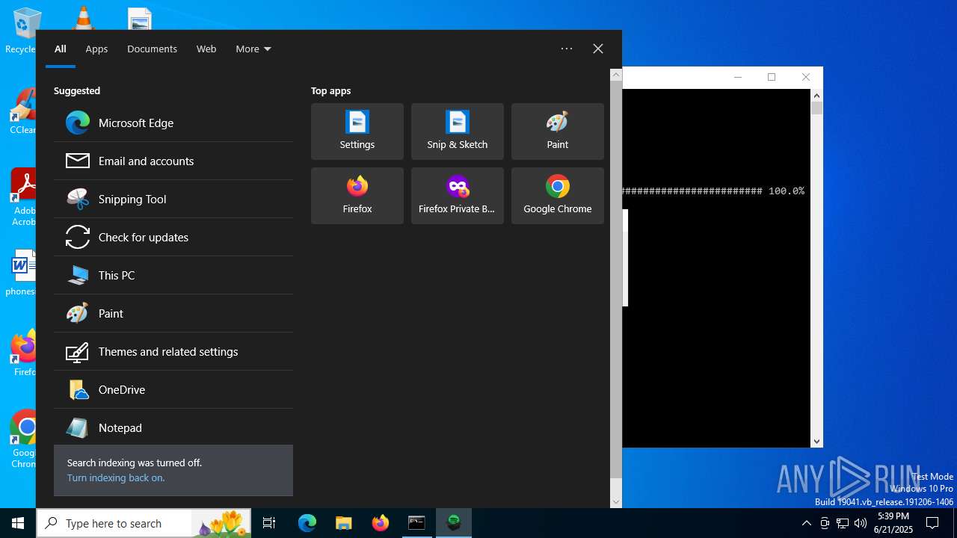
Task: Open Notepad from suggested list
Action: (x=173, y=428)
